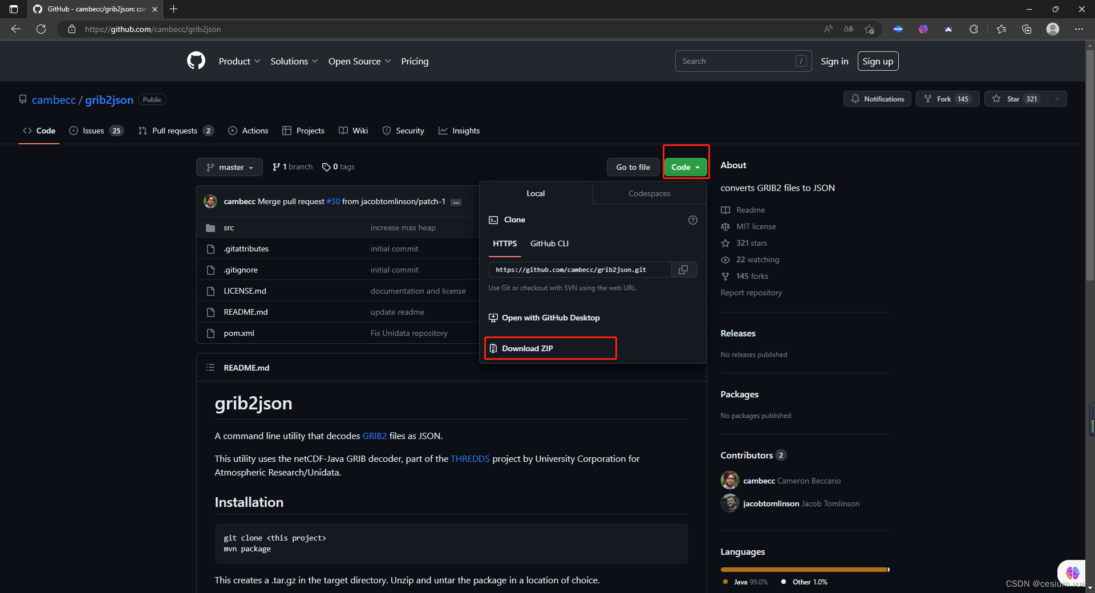1095x593 pixels.
Task: Click the GitHub Octocat logo
Action: point(196,61)
